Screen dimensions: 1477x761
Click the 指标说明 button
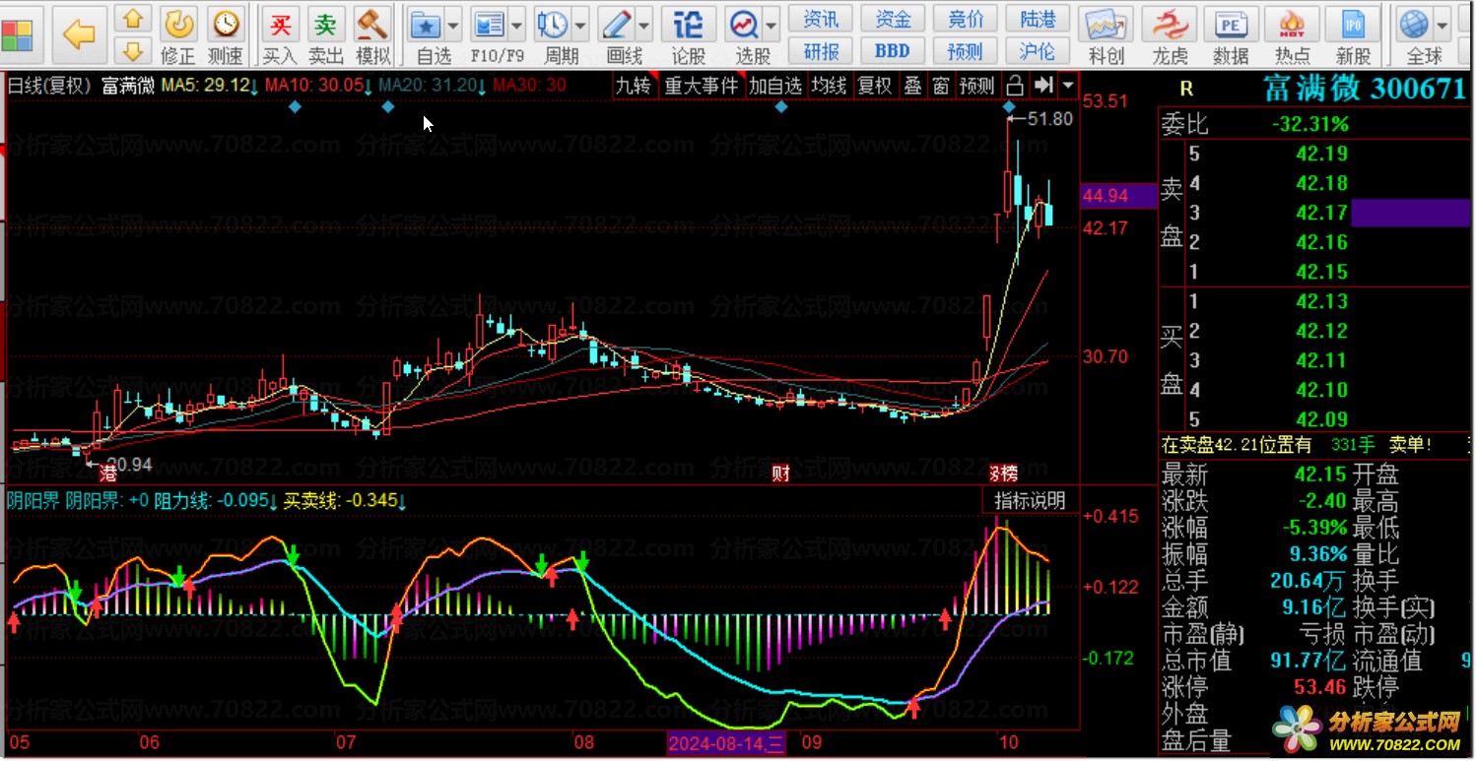coord(1030,500)
